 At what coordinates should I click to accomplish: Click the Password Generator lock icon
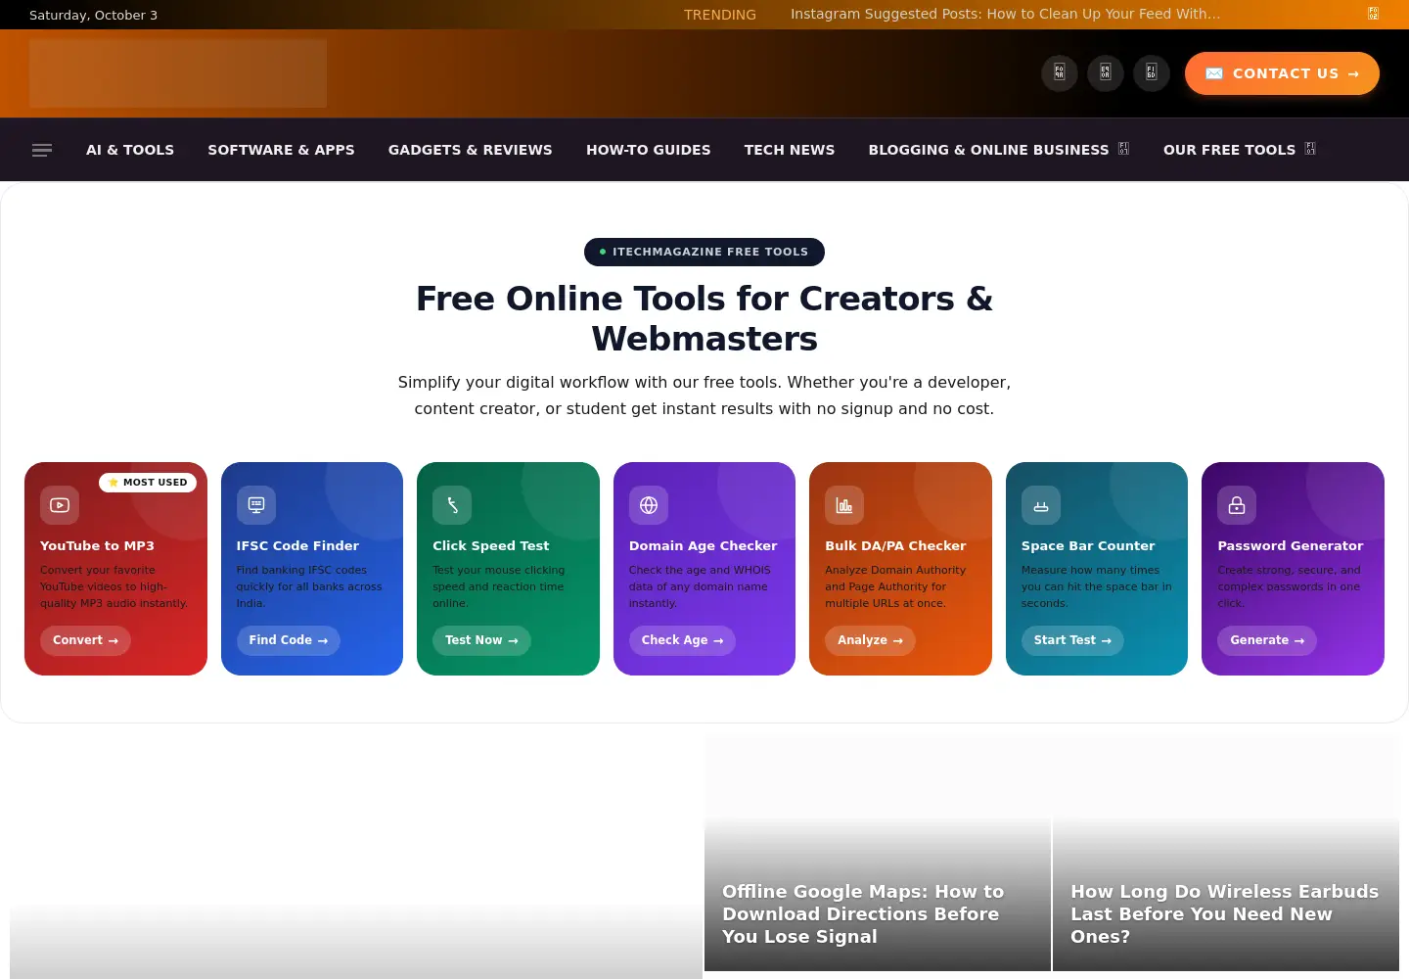[1237, 505]
